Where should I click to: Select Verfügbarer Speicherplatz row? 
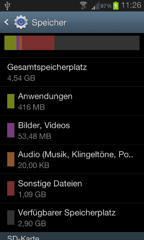tap(72, 218)
